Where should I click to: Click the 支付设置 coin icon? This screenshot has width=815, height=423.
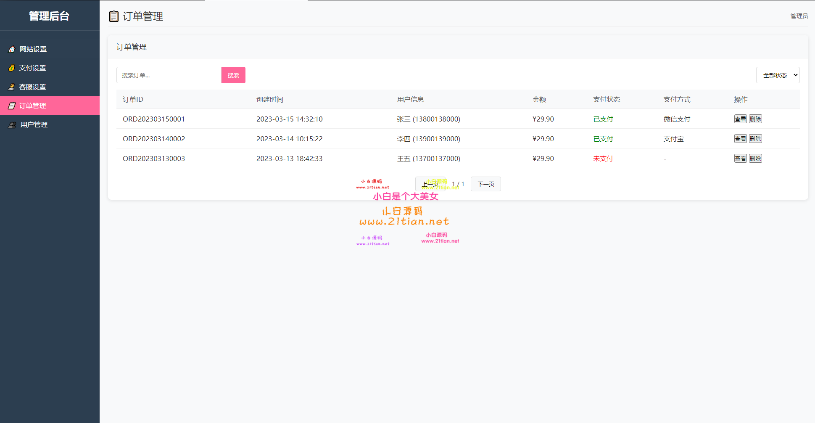tap(12, 68)
